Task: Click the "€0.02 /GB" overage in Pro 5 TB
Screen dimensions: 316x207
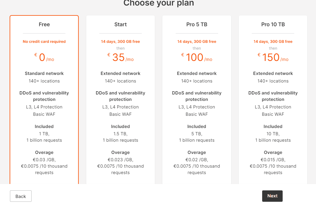Action: click(197, 159)
